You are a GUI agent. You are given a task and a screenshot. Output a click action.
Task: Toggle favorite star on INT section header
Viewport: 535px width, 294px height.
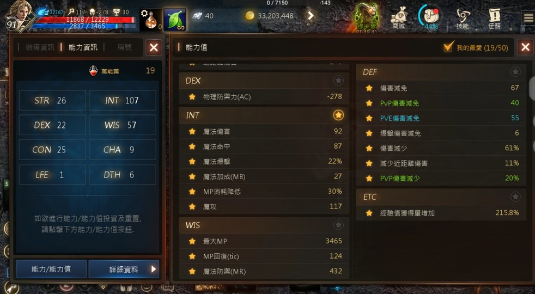tap(338, 115)
